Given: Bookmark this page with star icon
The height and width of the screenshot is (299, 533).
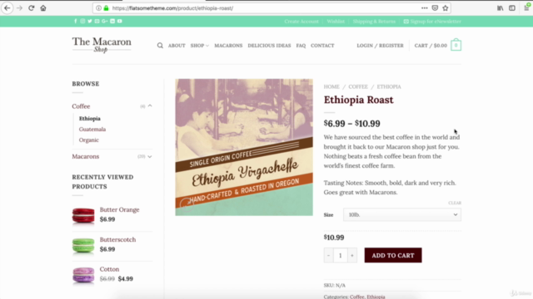Looking at the screenshot, I should click(446, 7).
